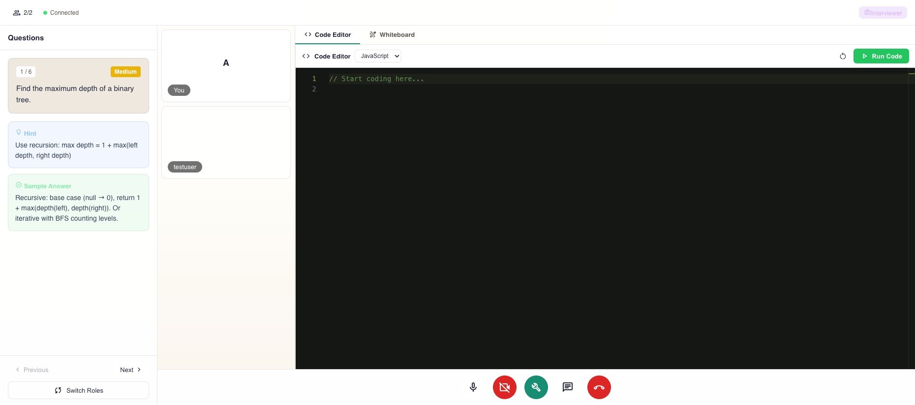
Task: Open the chat message panel
Action: [568, 387]
